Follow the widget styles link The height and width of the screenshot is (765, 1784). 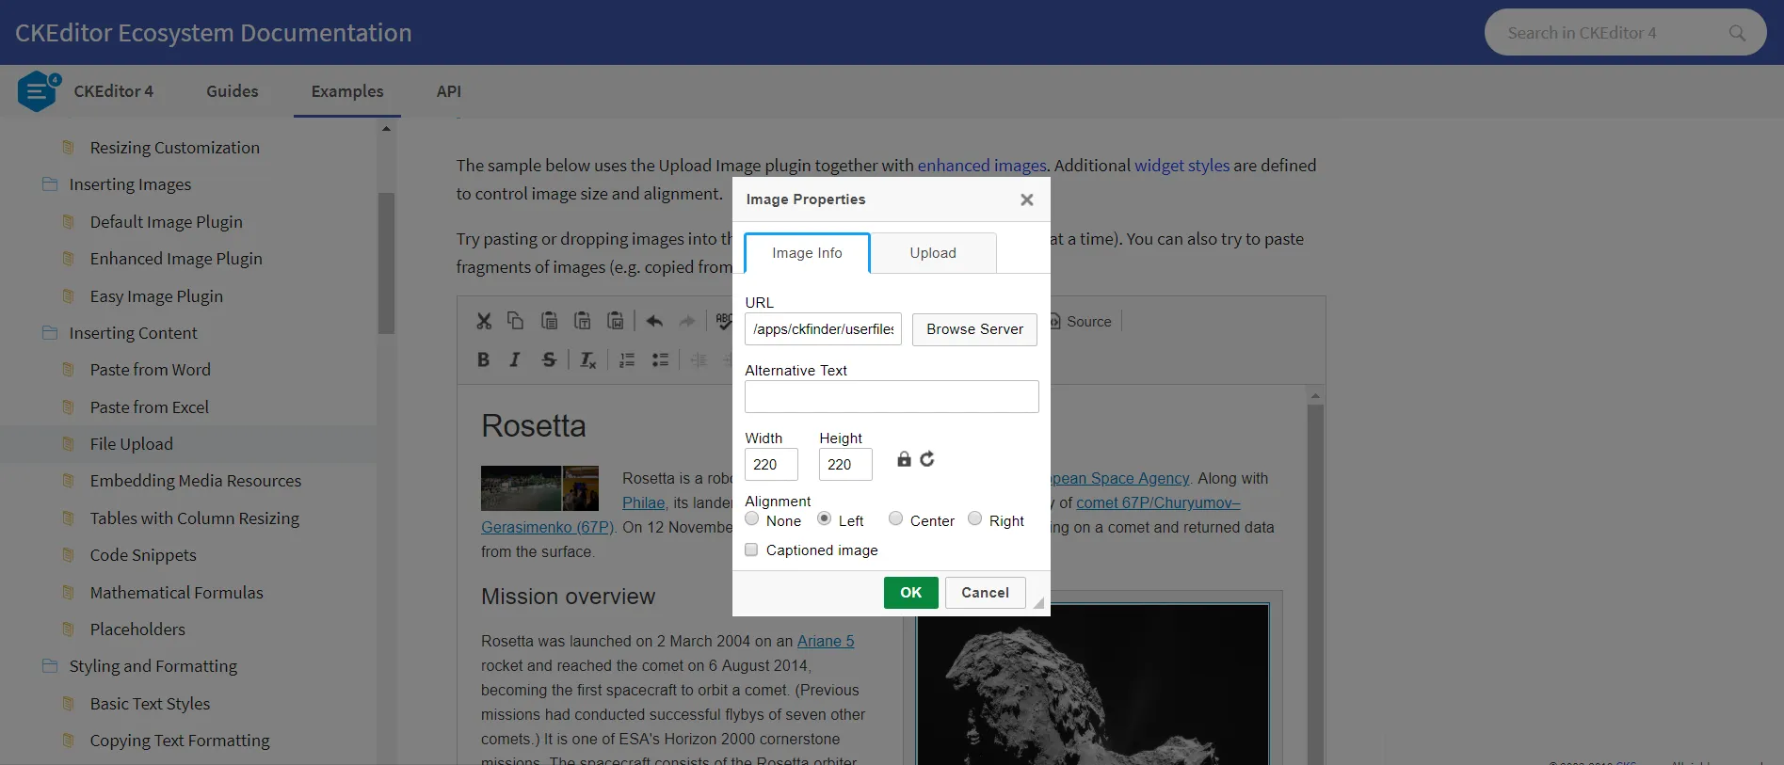tap(1181, 166)
